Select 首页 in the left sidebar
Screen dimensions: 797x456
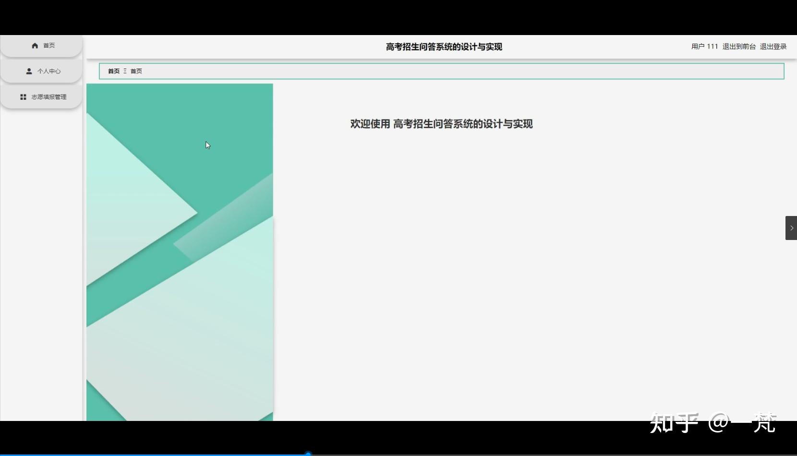point(48,45)
